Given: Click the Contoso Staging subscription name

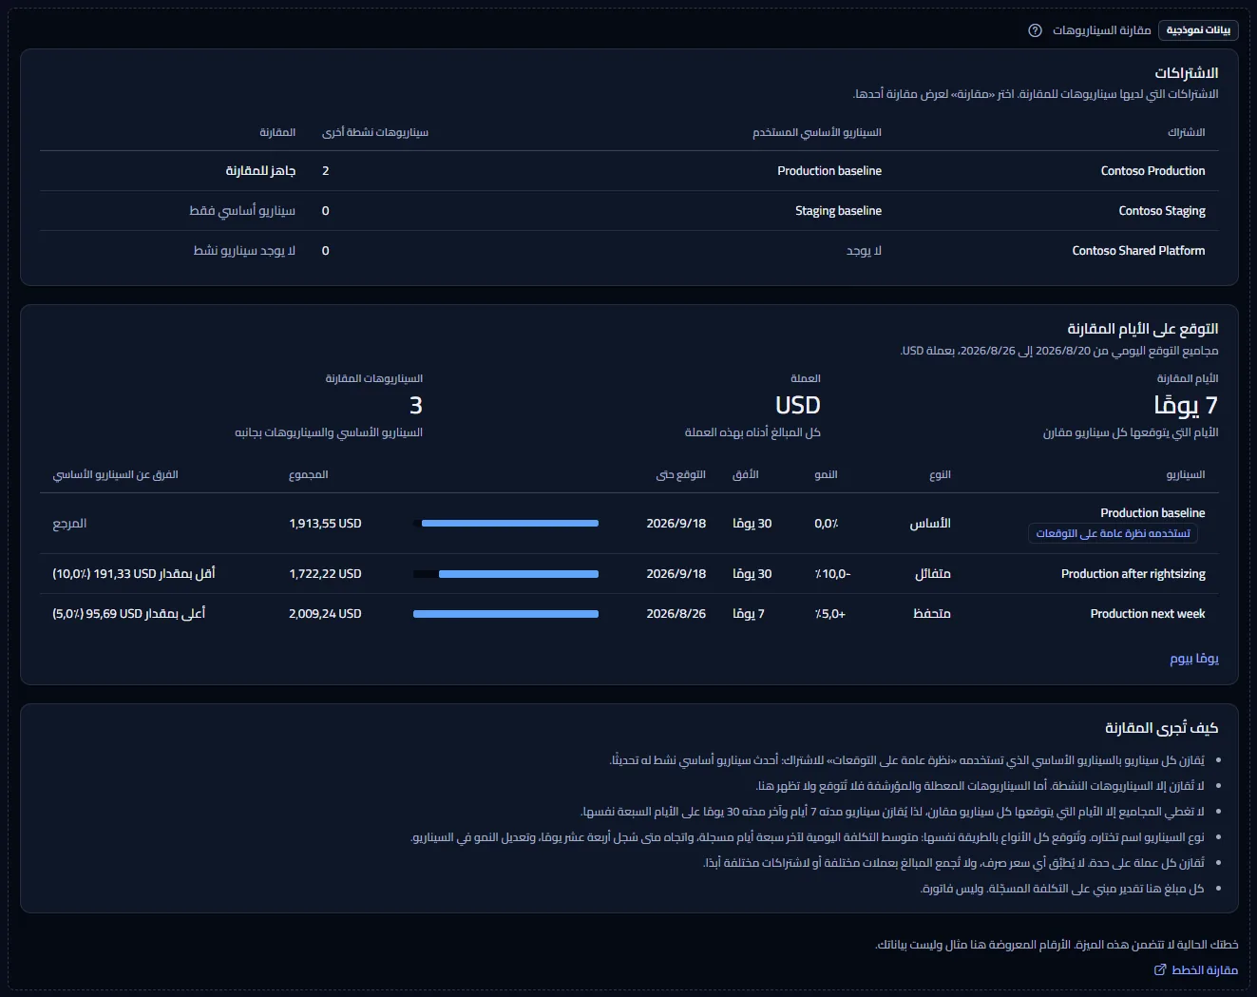Looking at the screenshot, I should 1162,211.
